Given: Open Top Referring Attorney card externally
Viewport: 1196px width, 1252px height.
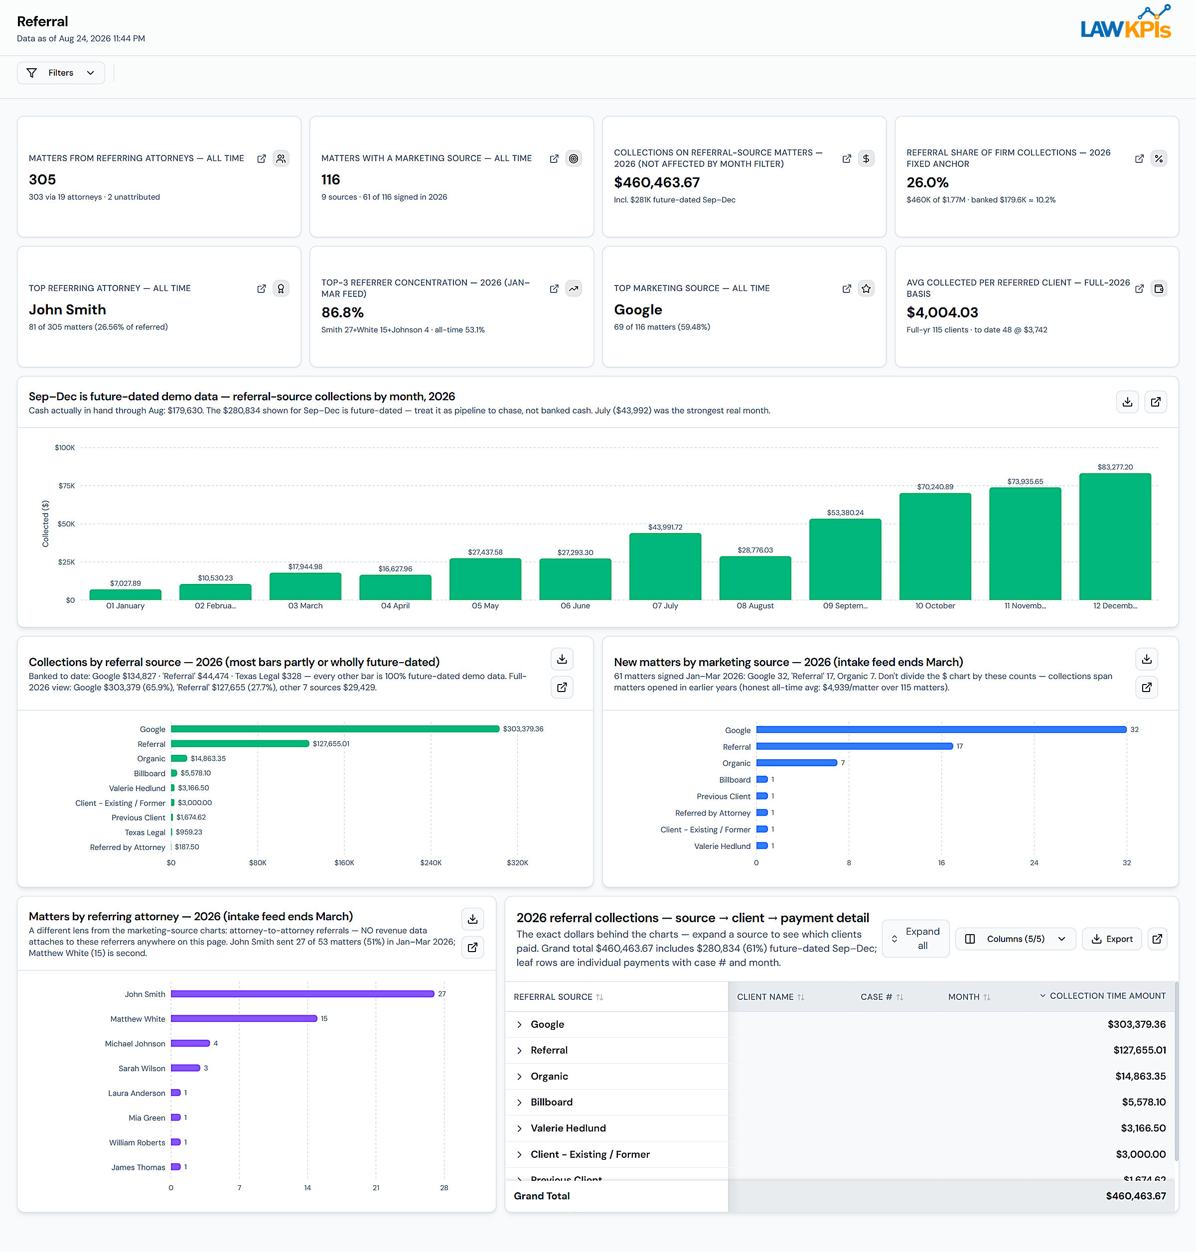Looking at the screenshot, I should point(262,289).
